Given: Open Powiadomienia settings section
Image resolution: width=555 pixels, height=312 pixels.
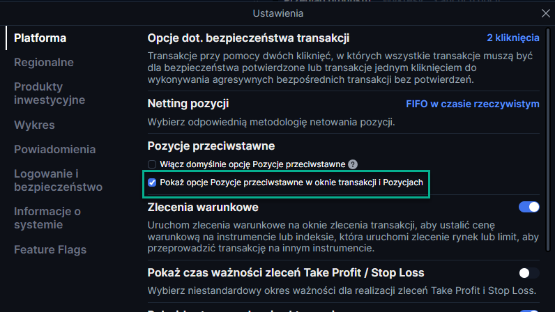Looking at the screenshot, I should point(55,149).
